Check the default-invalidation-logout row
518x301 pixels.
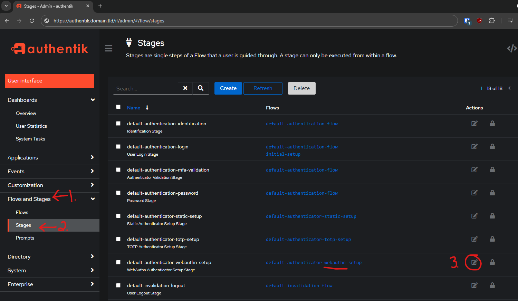click(118, 285)
